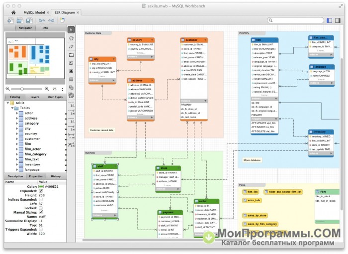Select the n:m relationship tool
This screenshot has height=254, width=348.
pos(71,136)
